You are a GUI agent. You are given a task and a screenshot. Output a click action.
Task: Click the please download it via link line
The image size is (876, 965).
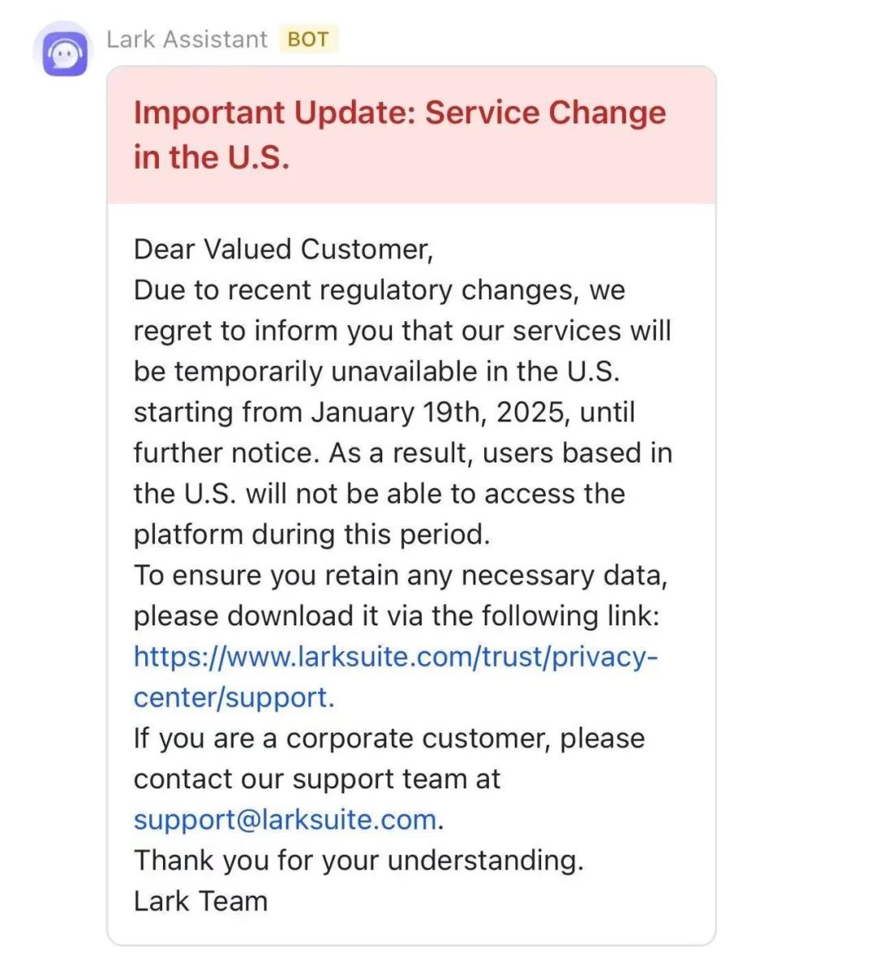397,616
